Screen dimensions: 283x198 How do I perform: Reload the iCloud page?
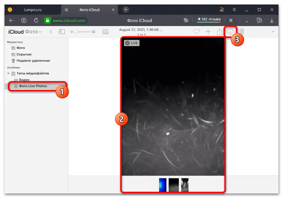(x=36, y=20)
